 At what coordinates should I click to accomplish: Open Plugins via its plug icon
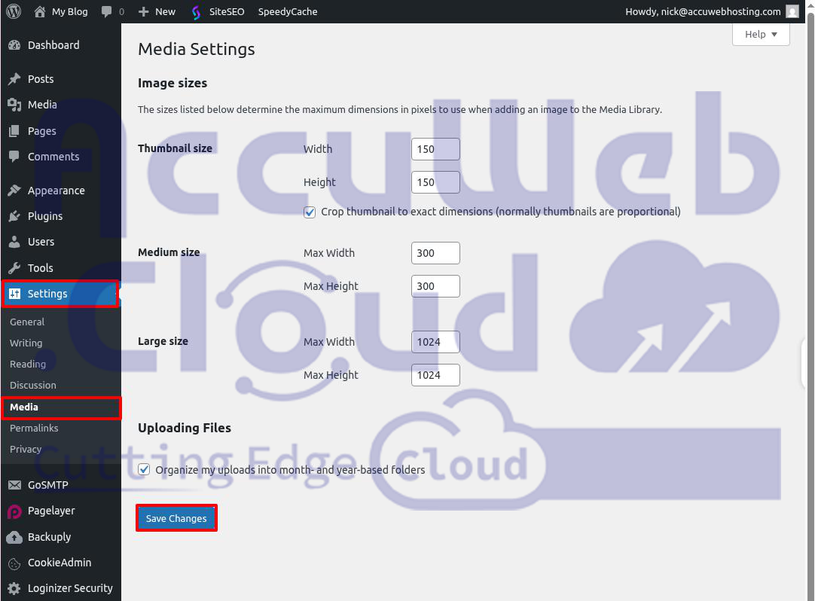14,216
